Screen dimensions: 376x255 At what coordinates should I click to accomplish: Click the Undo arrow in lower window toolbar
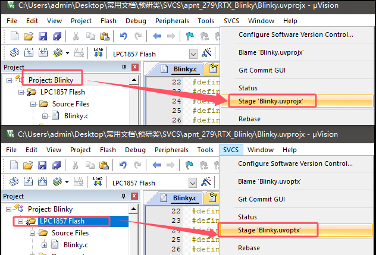click(x=123, y=166)
